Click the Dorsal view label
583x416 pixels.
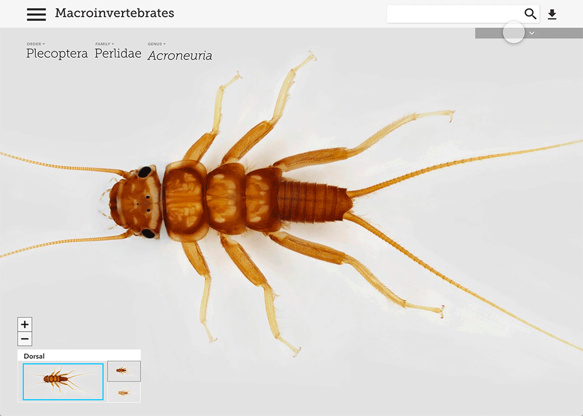tap(34, 356)
